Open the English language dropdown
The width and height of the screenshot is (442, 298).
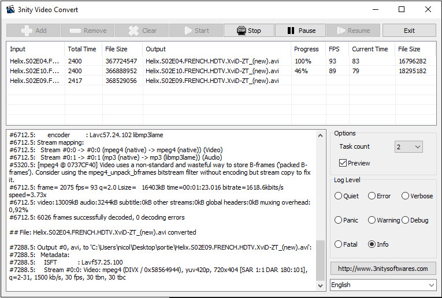[x=383, y=285]
